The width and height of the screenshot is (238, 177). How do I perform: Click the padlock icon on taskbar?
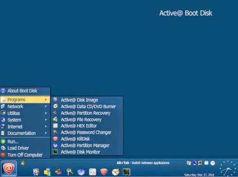coord(23,163)
